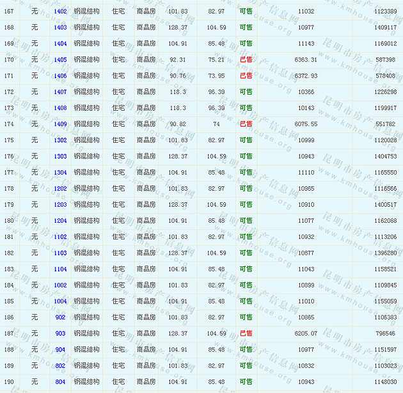
Task: Click room 1102 link
Action: coord(60,237)
